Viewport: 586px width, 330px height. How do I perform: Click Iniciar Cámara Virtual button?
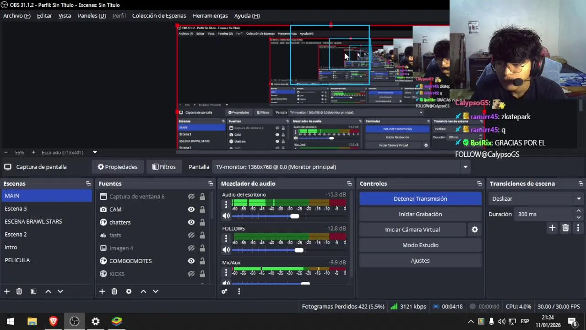412,230
